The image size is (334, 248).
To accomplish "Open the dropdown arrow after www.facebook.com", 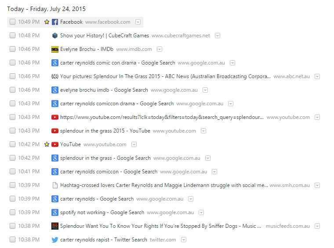I will pyautogui.click(x=138, y=22).
